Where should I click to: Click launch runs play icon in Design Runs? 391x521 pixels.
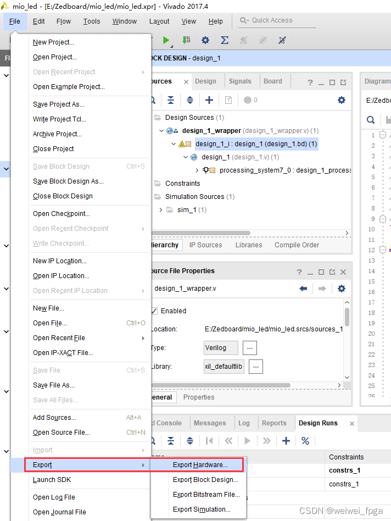pyautogui.click(x=247, y=441)
